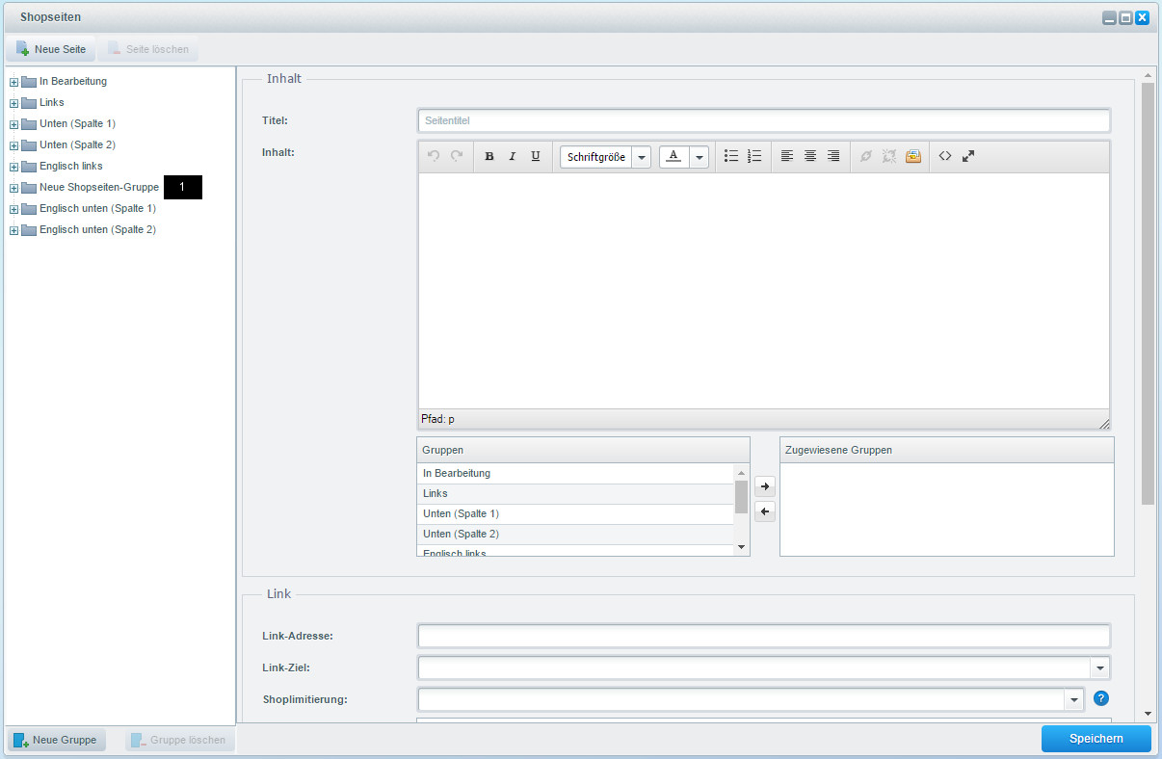1162x759 pixels.
Task: Click the Speichern button
Action: (1096, 739)
